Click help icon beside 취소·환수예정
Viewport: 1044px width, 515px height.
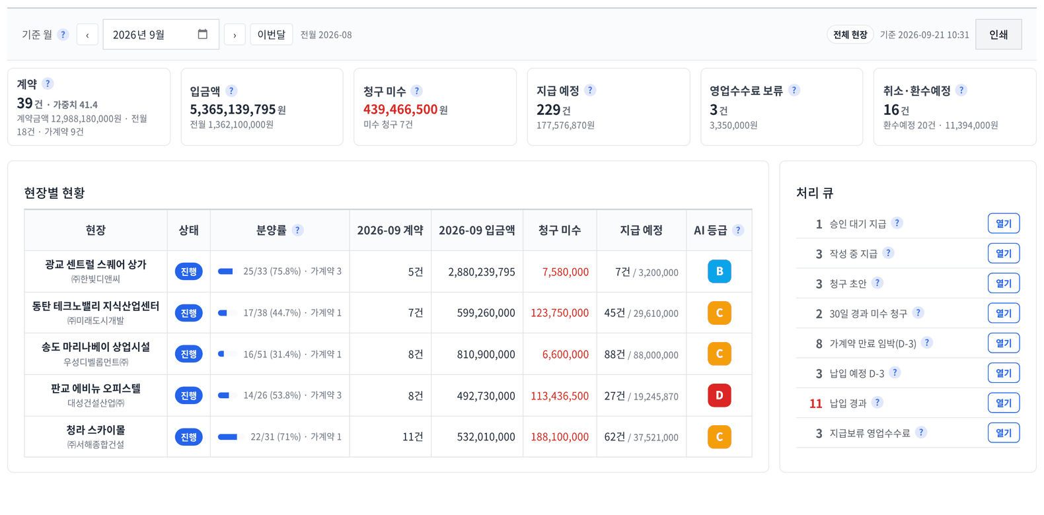(961, 90)
